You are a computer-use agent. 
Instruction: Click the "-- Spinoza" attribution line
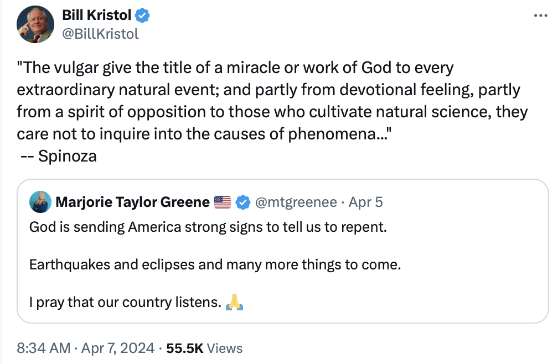pos(58,156)
